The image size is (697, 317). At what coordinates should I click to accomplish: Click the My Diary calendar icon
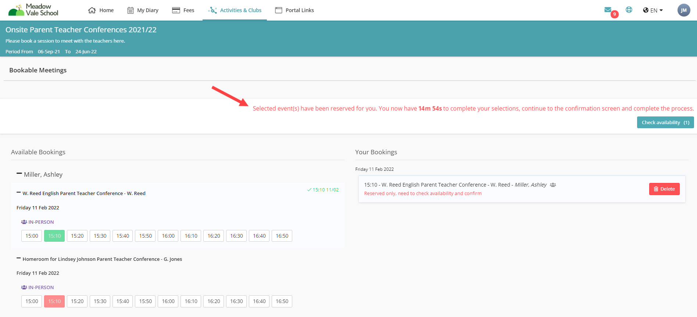[131, 10]
